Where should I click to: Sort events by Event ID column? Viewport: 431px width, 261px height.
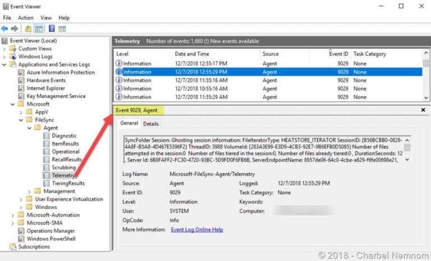pyautogui.click(x=330, y=54)
